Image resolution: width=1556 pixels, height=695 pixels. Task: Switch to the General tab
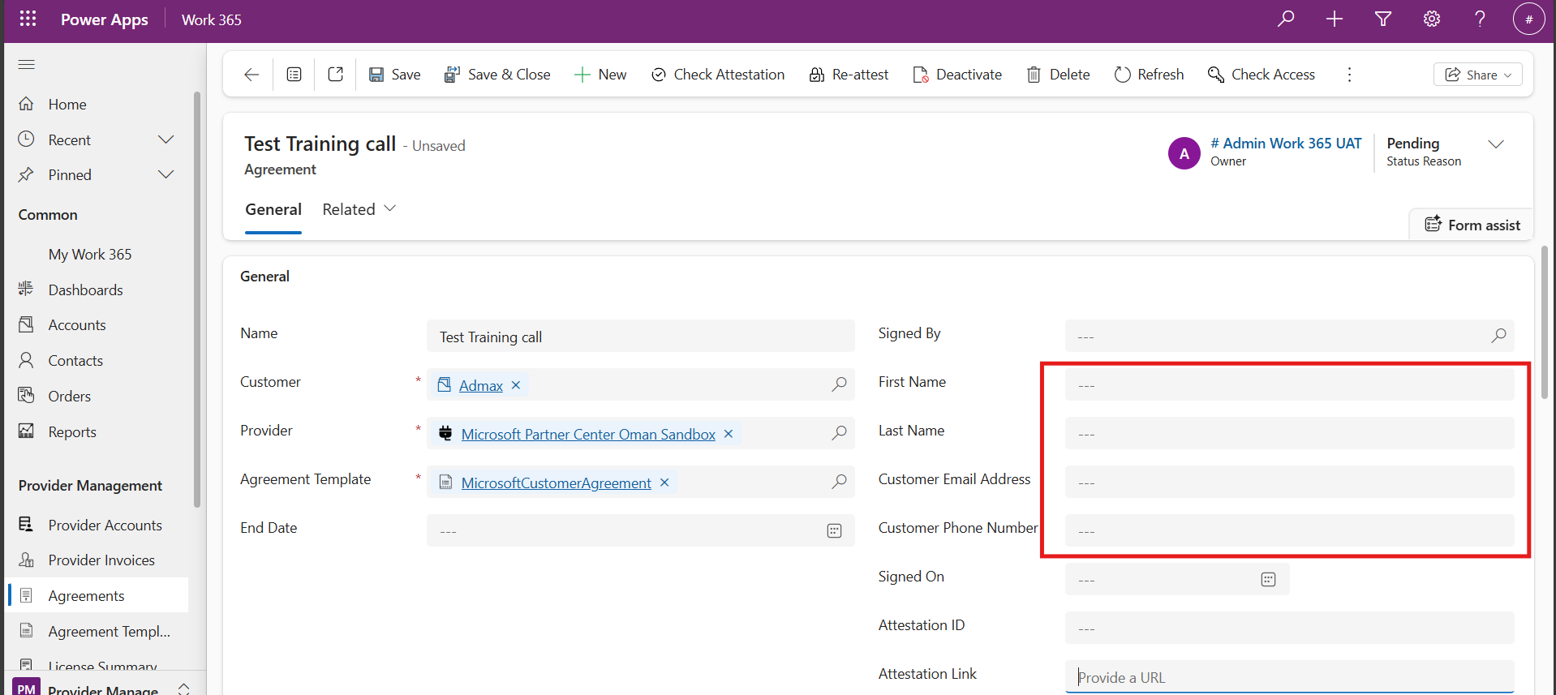click(x=273, y=209)
